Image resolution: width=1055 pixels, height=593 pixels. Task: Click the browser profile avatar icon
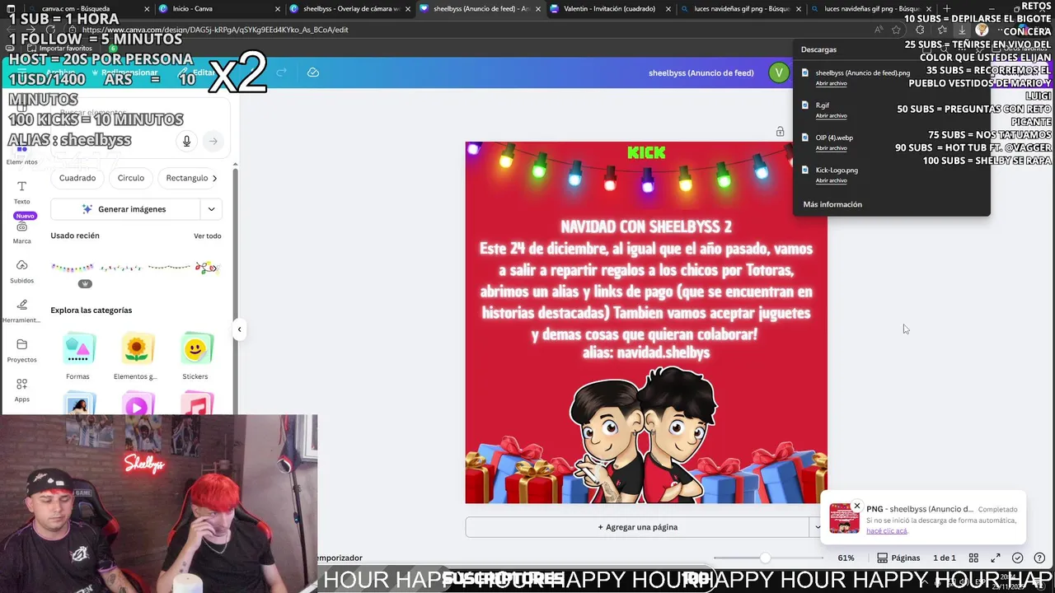(982, 30)
